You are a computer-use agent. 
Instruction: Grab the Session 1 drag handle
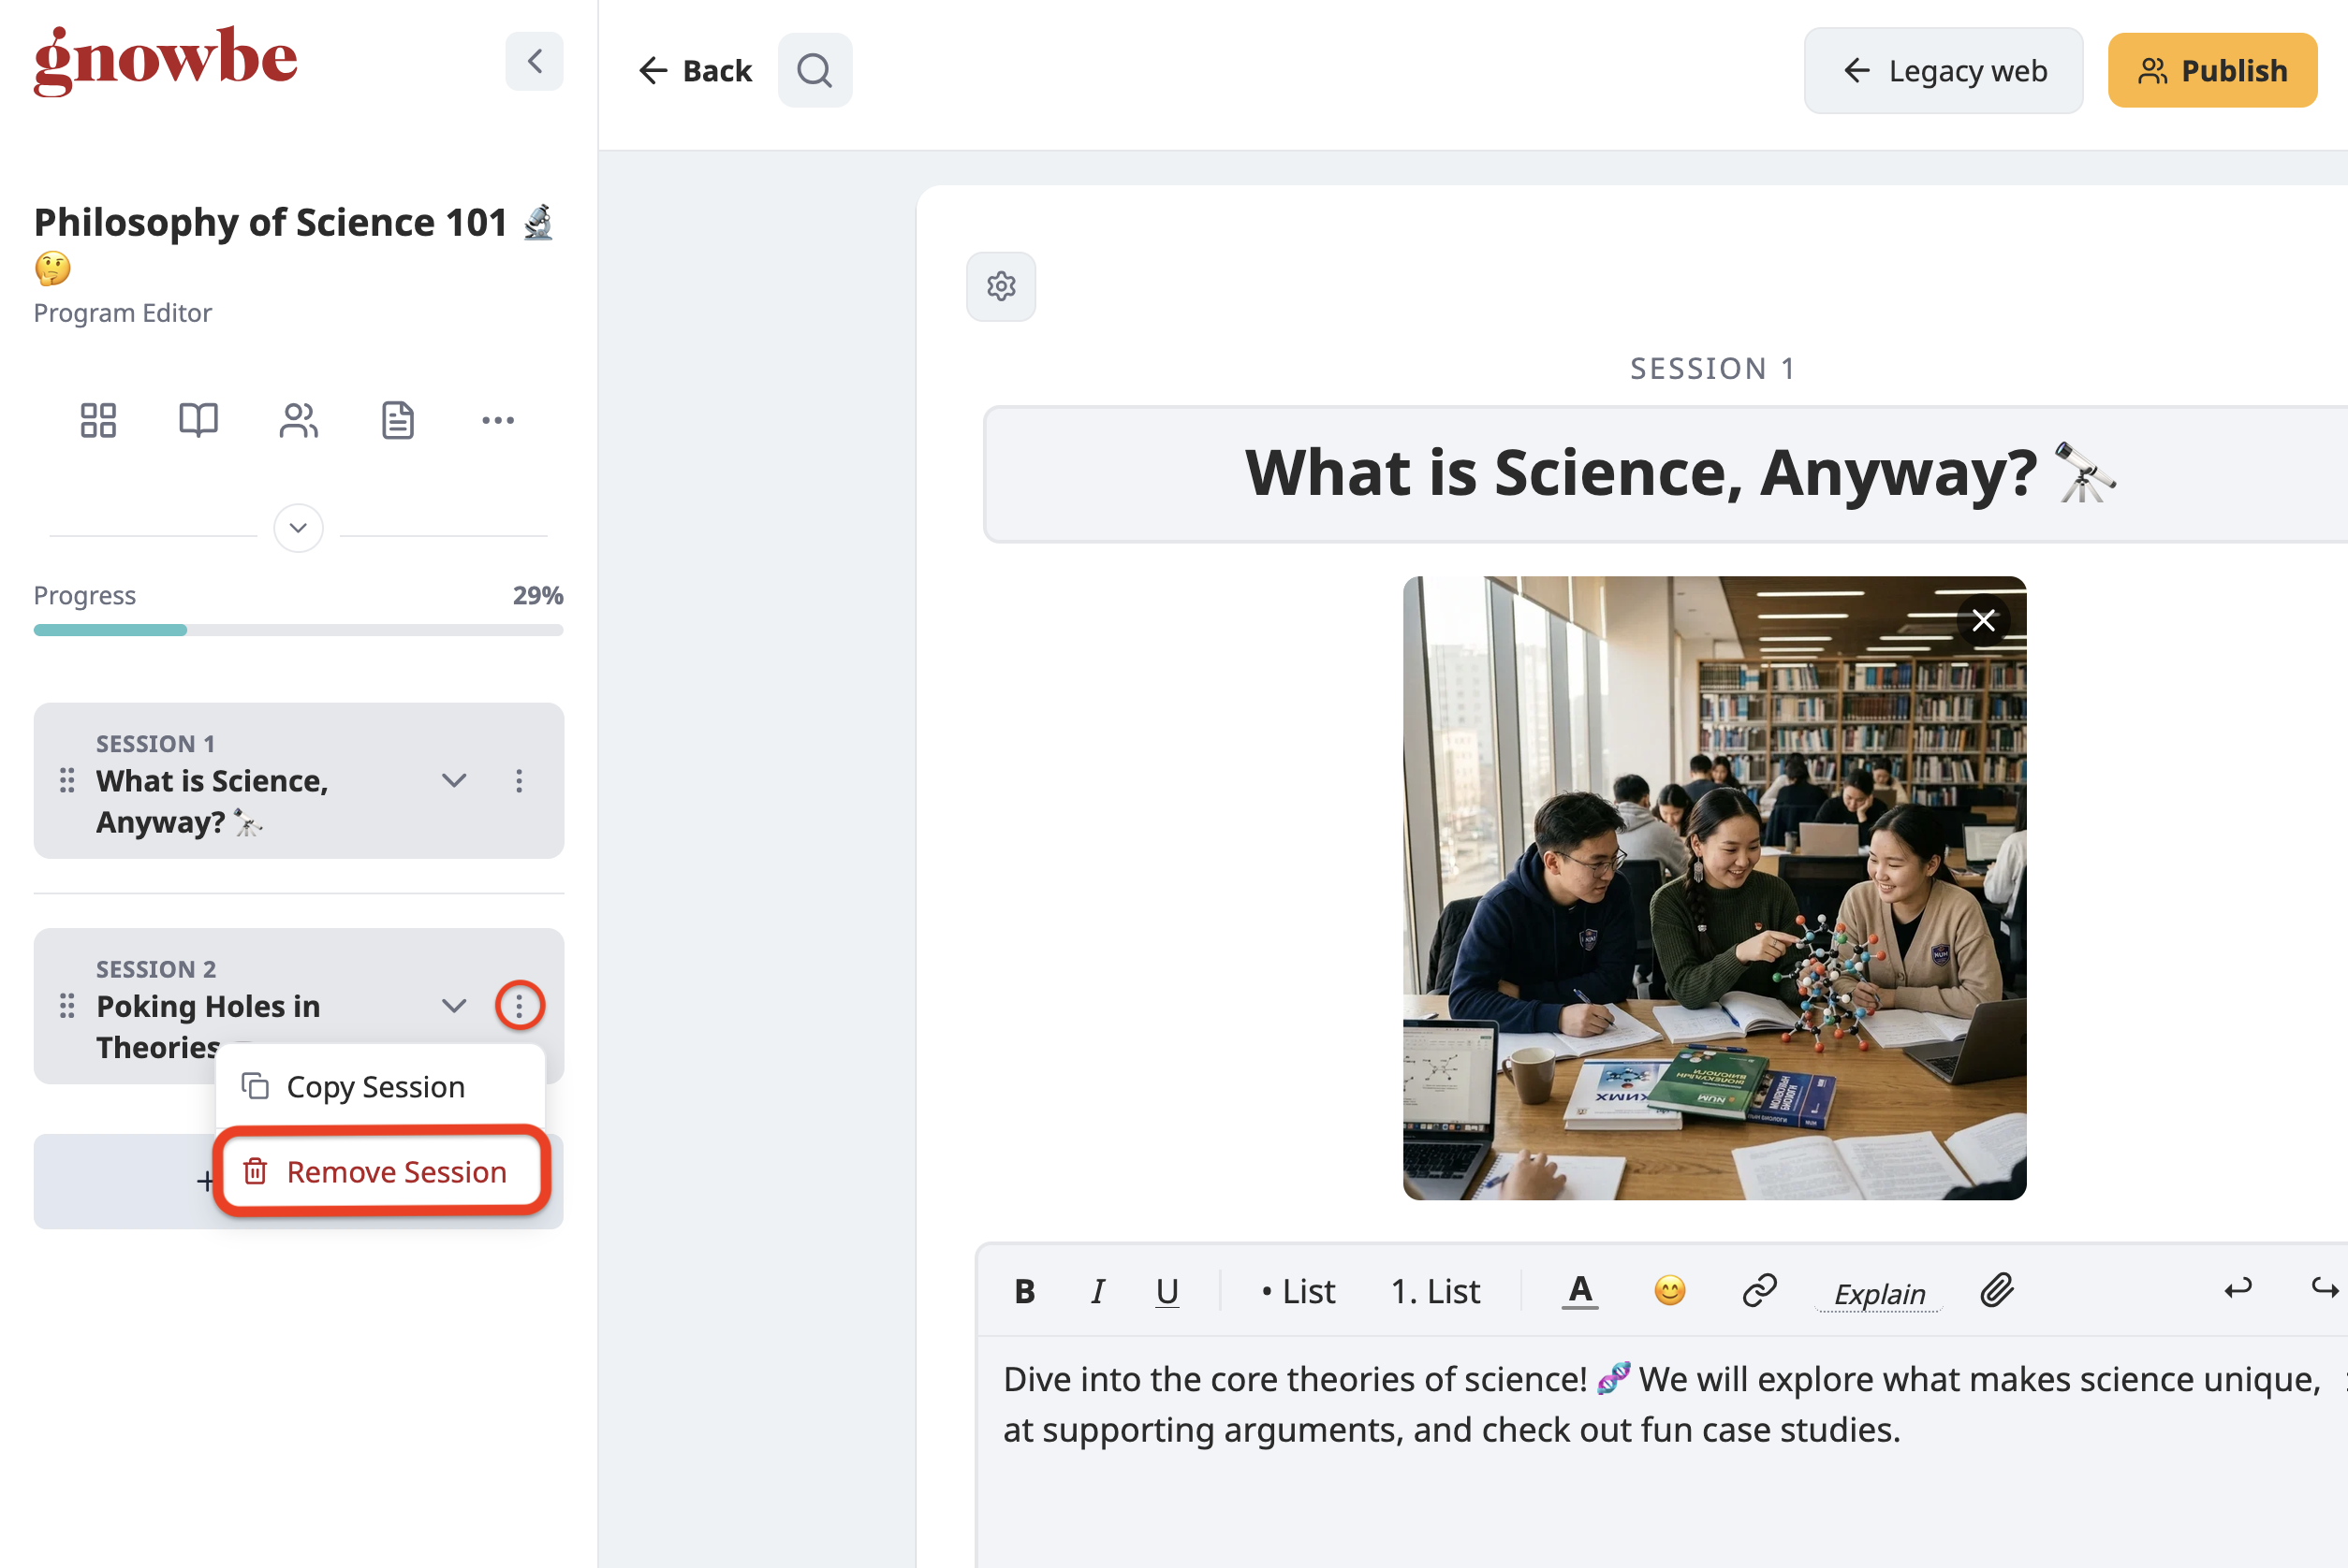click(67, 780)
